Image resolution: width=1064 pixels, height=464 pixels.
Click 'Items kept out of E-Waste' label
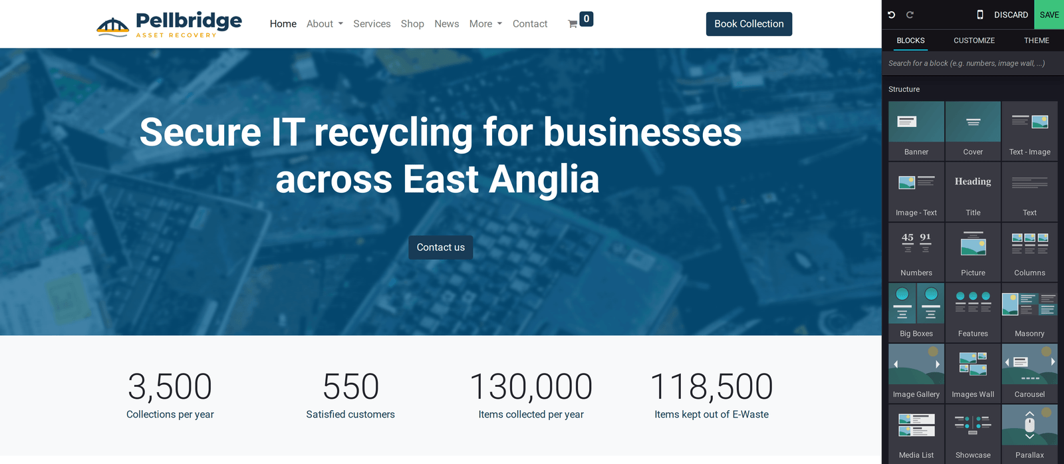point(712,414)
